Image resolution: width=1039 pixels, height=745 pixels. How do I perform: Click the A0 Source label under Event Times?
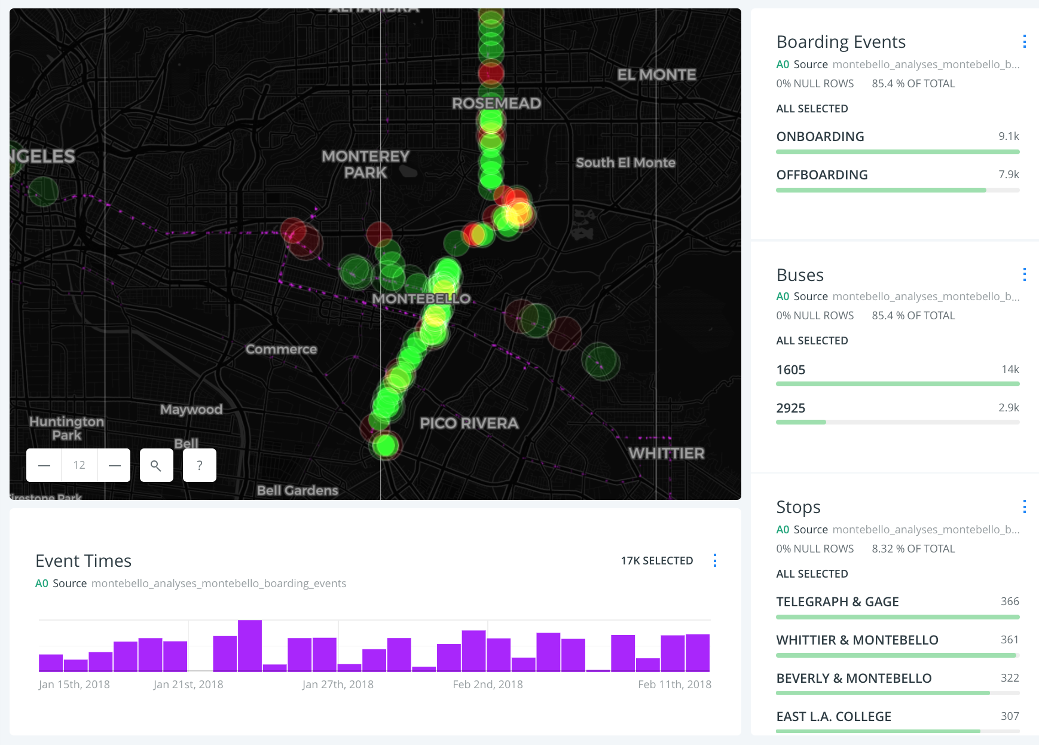pos(61,584)
